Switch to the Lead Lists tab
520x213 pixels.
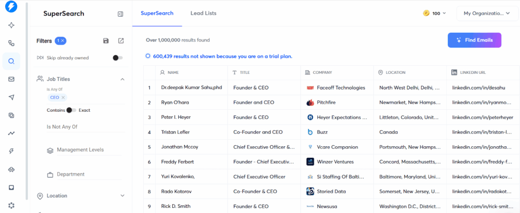203,13
